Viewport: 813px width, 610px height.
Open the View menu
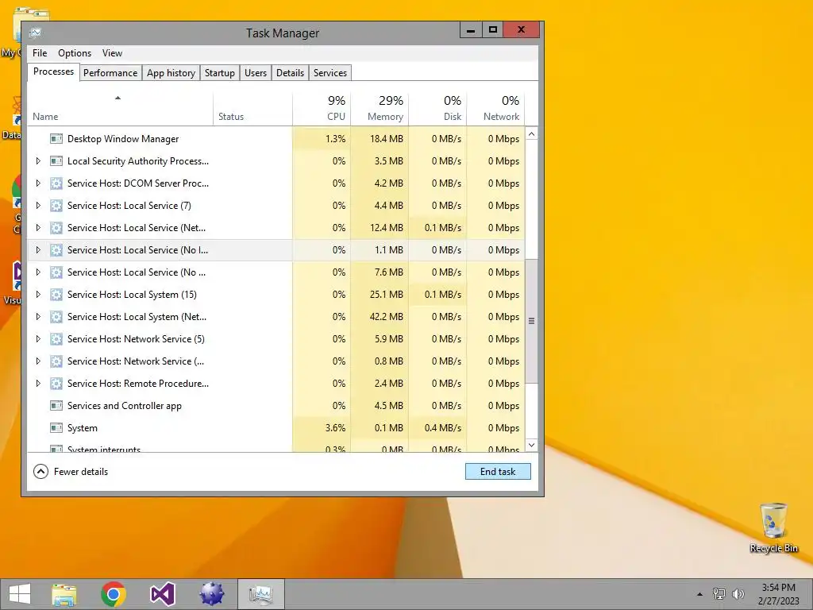pyautogui.click(x=112, y=53)
